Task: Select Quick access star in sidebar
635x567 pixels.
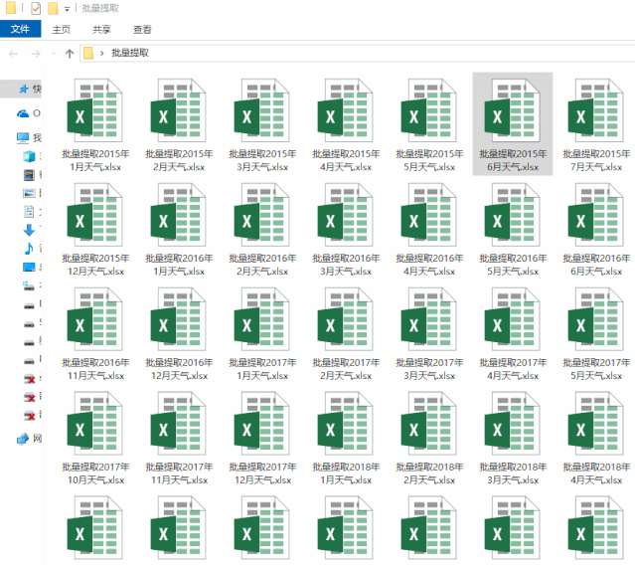Action: pos(24,89)
